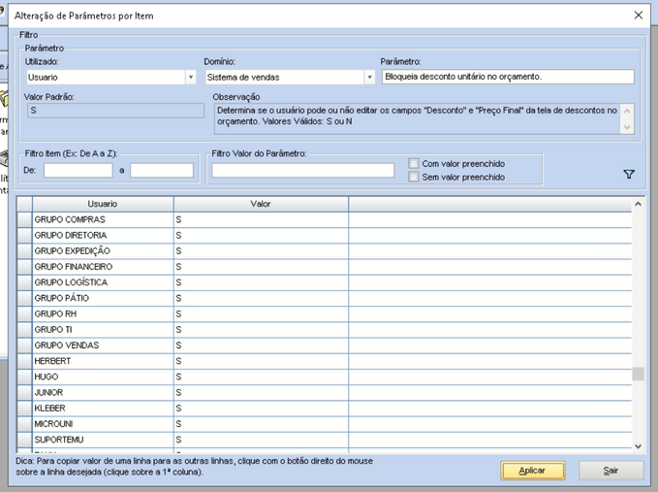Click the 'a' filter item end field
This screenshot has height=492, width=658.
click(162, 170)
